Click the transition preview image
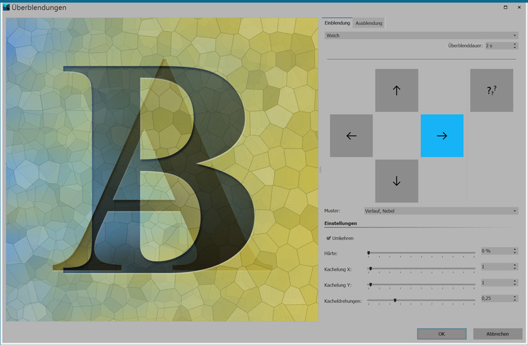Viewport: 528px width, 345px height. (x=162, y=169)
